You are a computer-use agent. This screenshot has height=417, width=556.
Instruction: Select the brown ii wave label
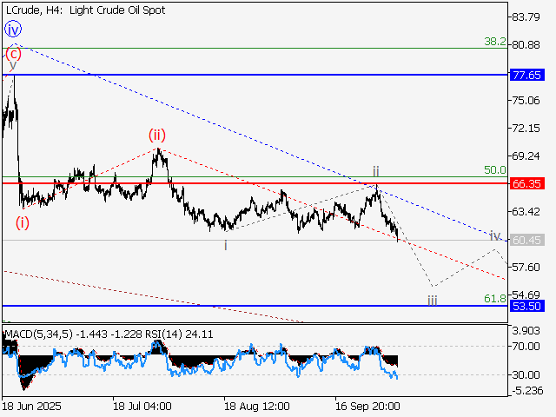point(376,171)
